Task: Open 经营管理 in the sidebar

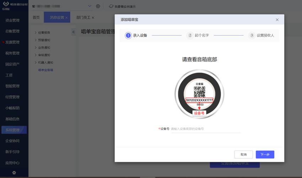Action: coord(12,97)
